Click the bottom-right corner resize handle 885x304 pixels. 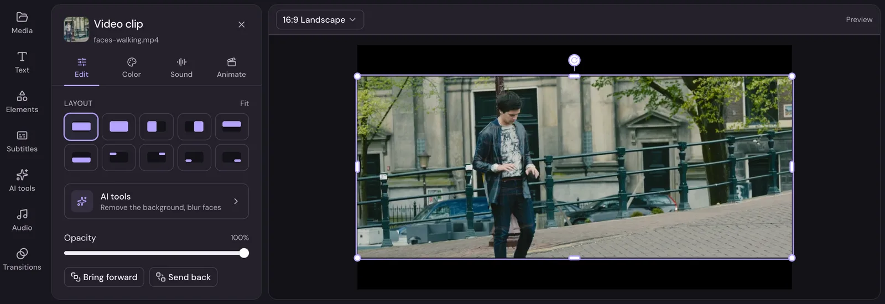(792, 258)
